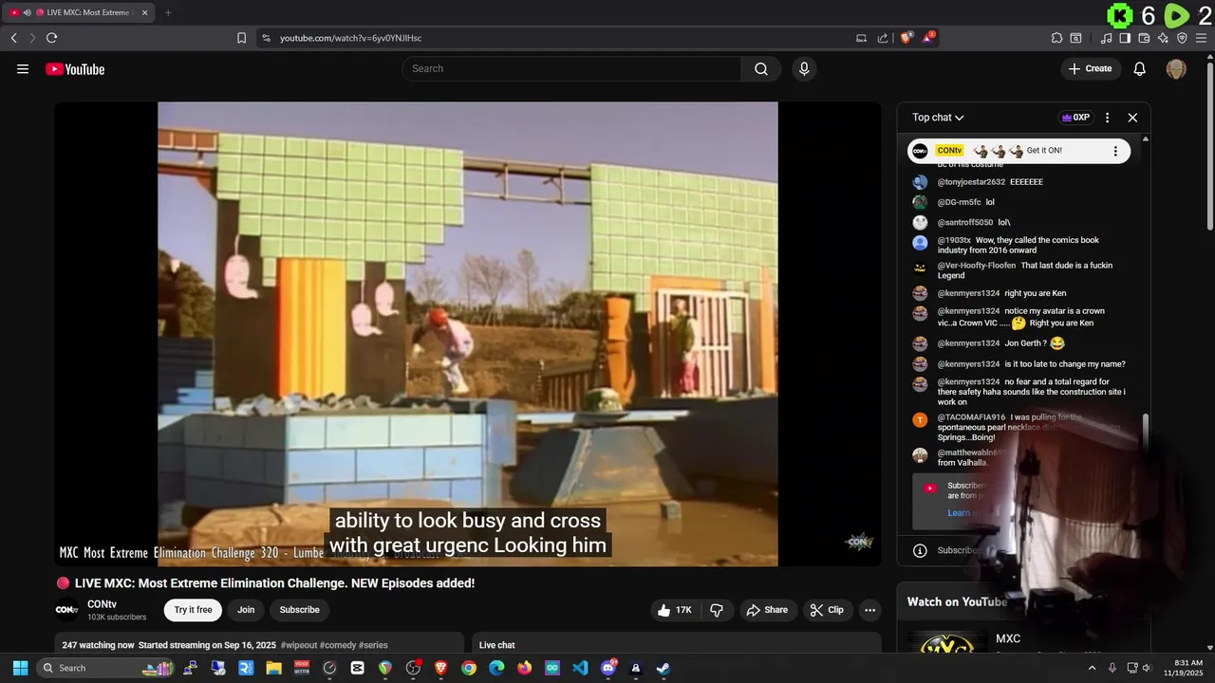Image resolution: width=1215 pixels, height=683 pixels.
Task: Click the live chat scrollbar thumb
Action: point(1146,434)
